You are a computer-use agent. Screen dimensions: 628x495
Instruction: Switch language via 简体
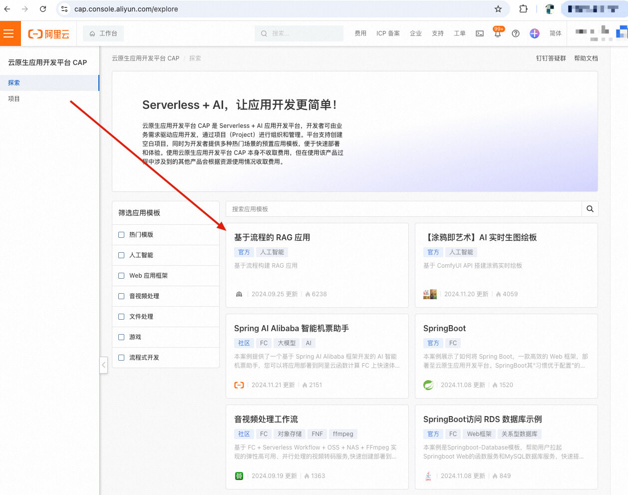pos(556,33)
